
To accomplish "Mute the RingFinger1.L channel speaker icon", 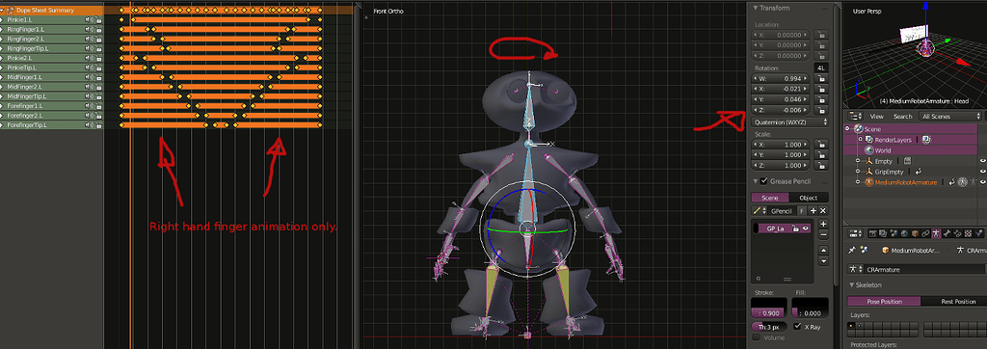I will [x=90, y=30].
